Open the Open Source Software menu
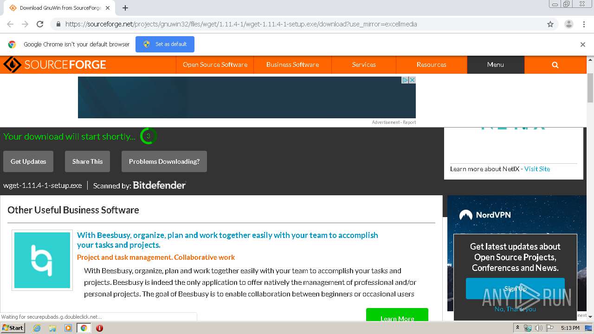The height and width of the screenshot is (334, 594). pos(215,65)
